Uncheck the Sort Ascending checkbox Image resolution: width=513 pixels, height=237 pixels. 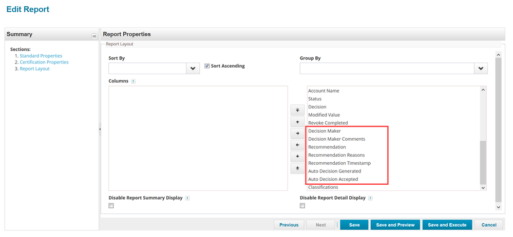pyautogui.click(x=207, y=66)
